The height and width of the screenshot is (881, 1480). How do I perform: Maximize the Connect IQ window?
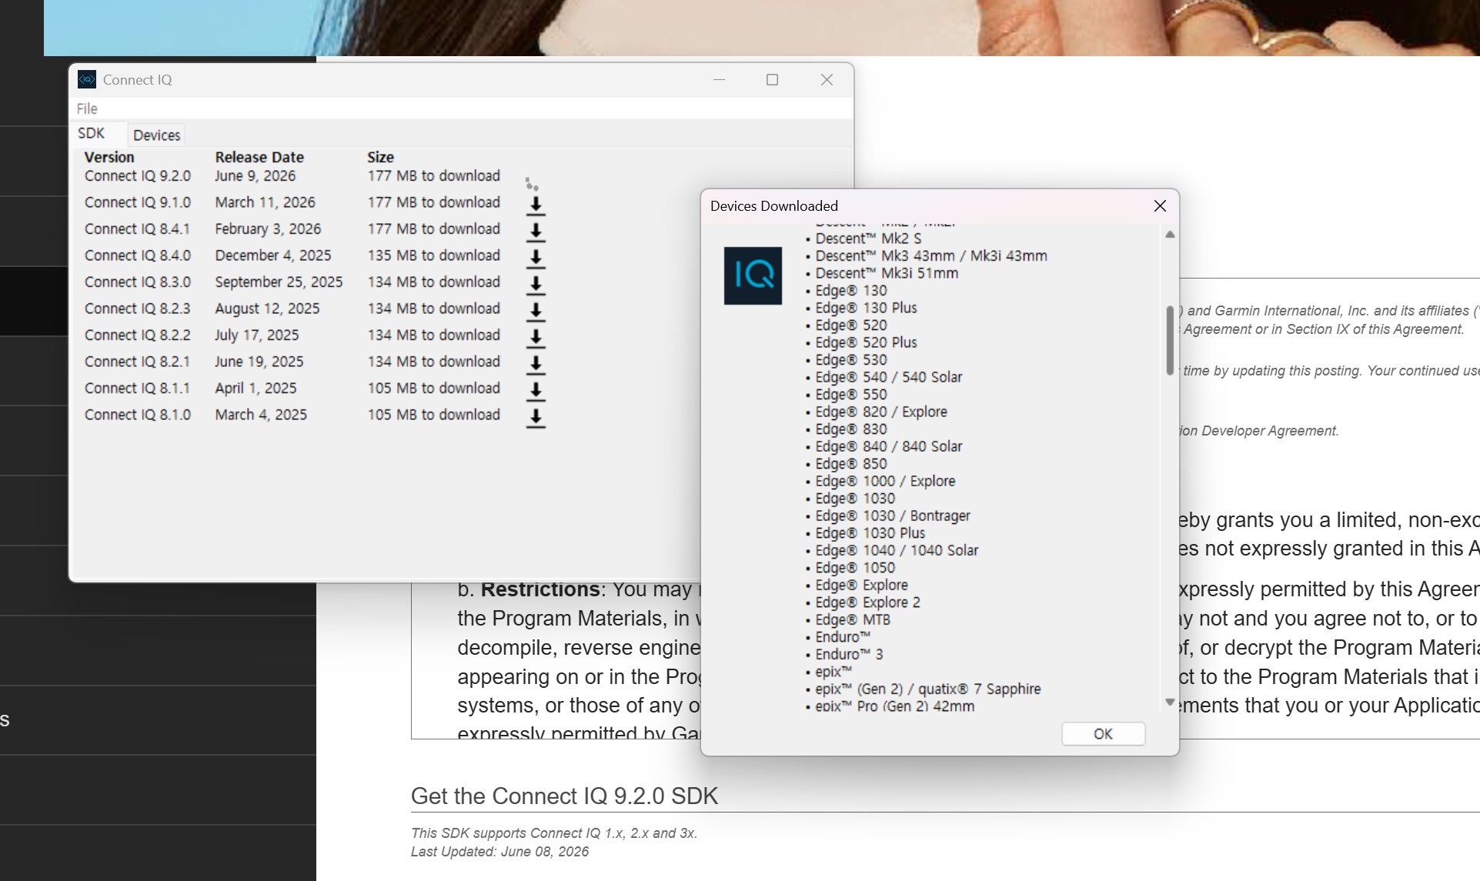coord(772,79)
